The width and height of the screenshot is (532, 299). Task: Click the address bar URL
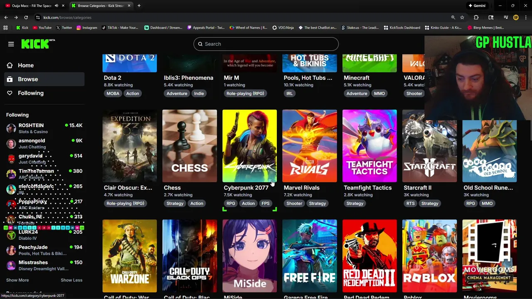[x=67, y=17]
